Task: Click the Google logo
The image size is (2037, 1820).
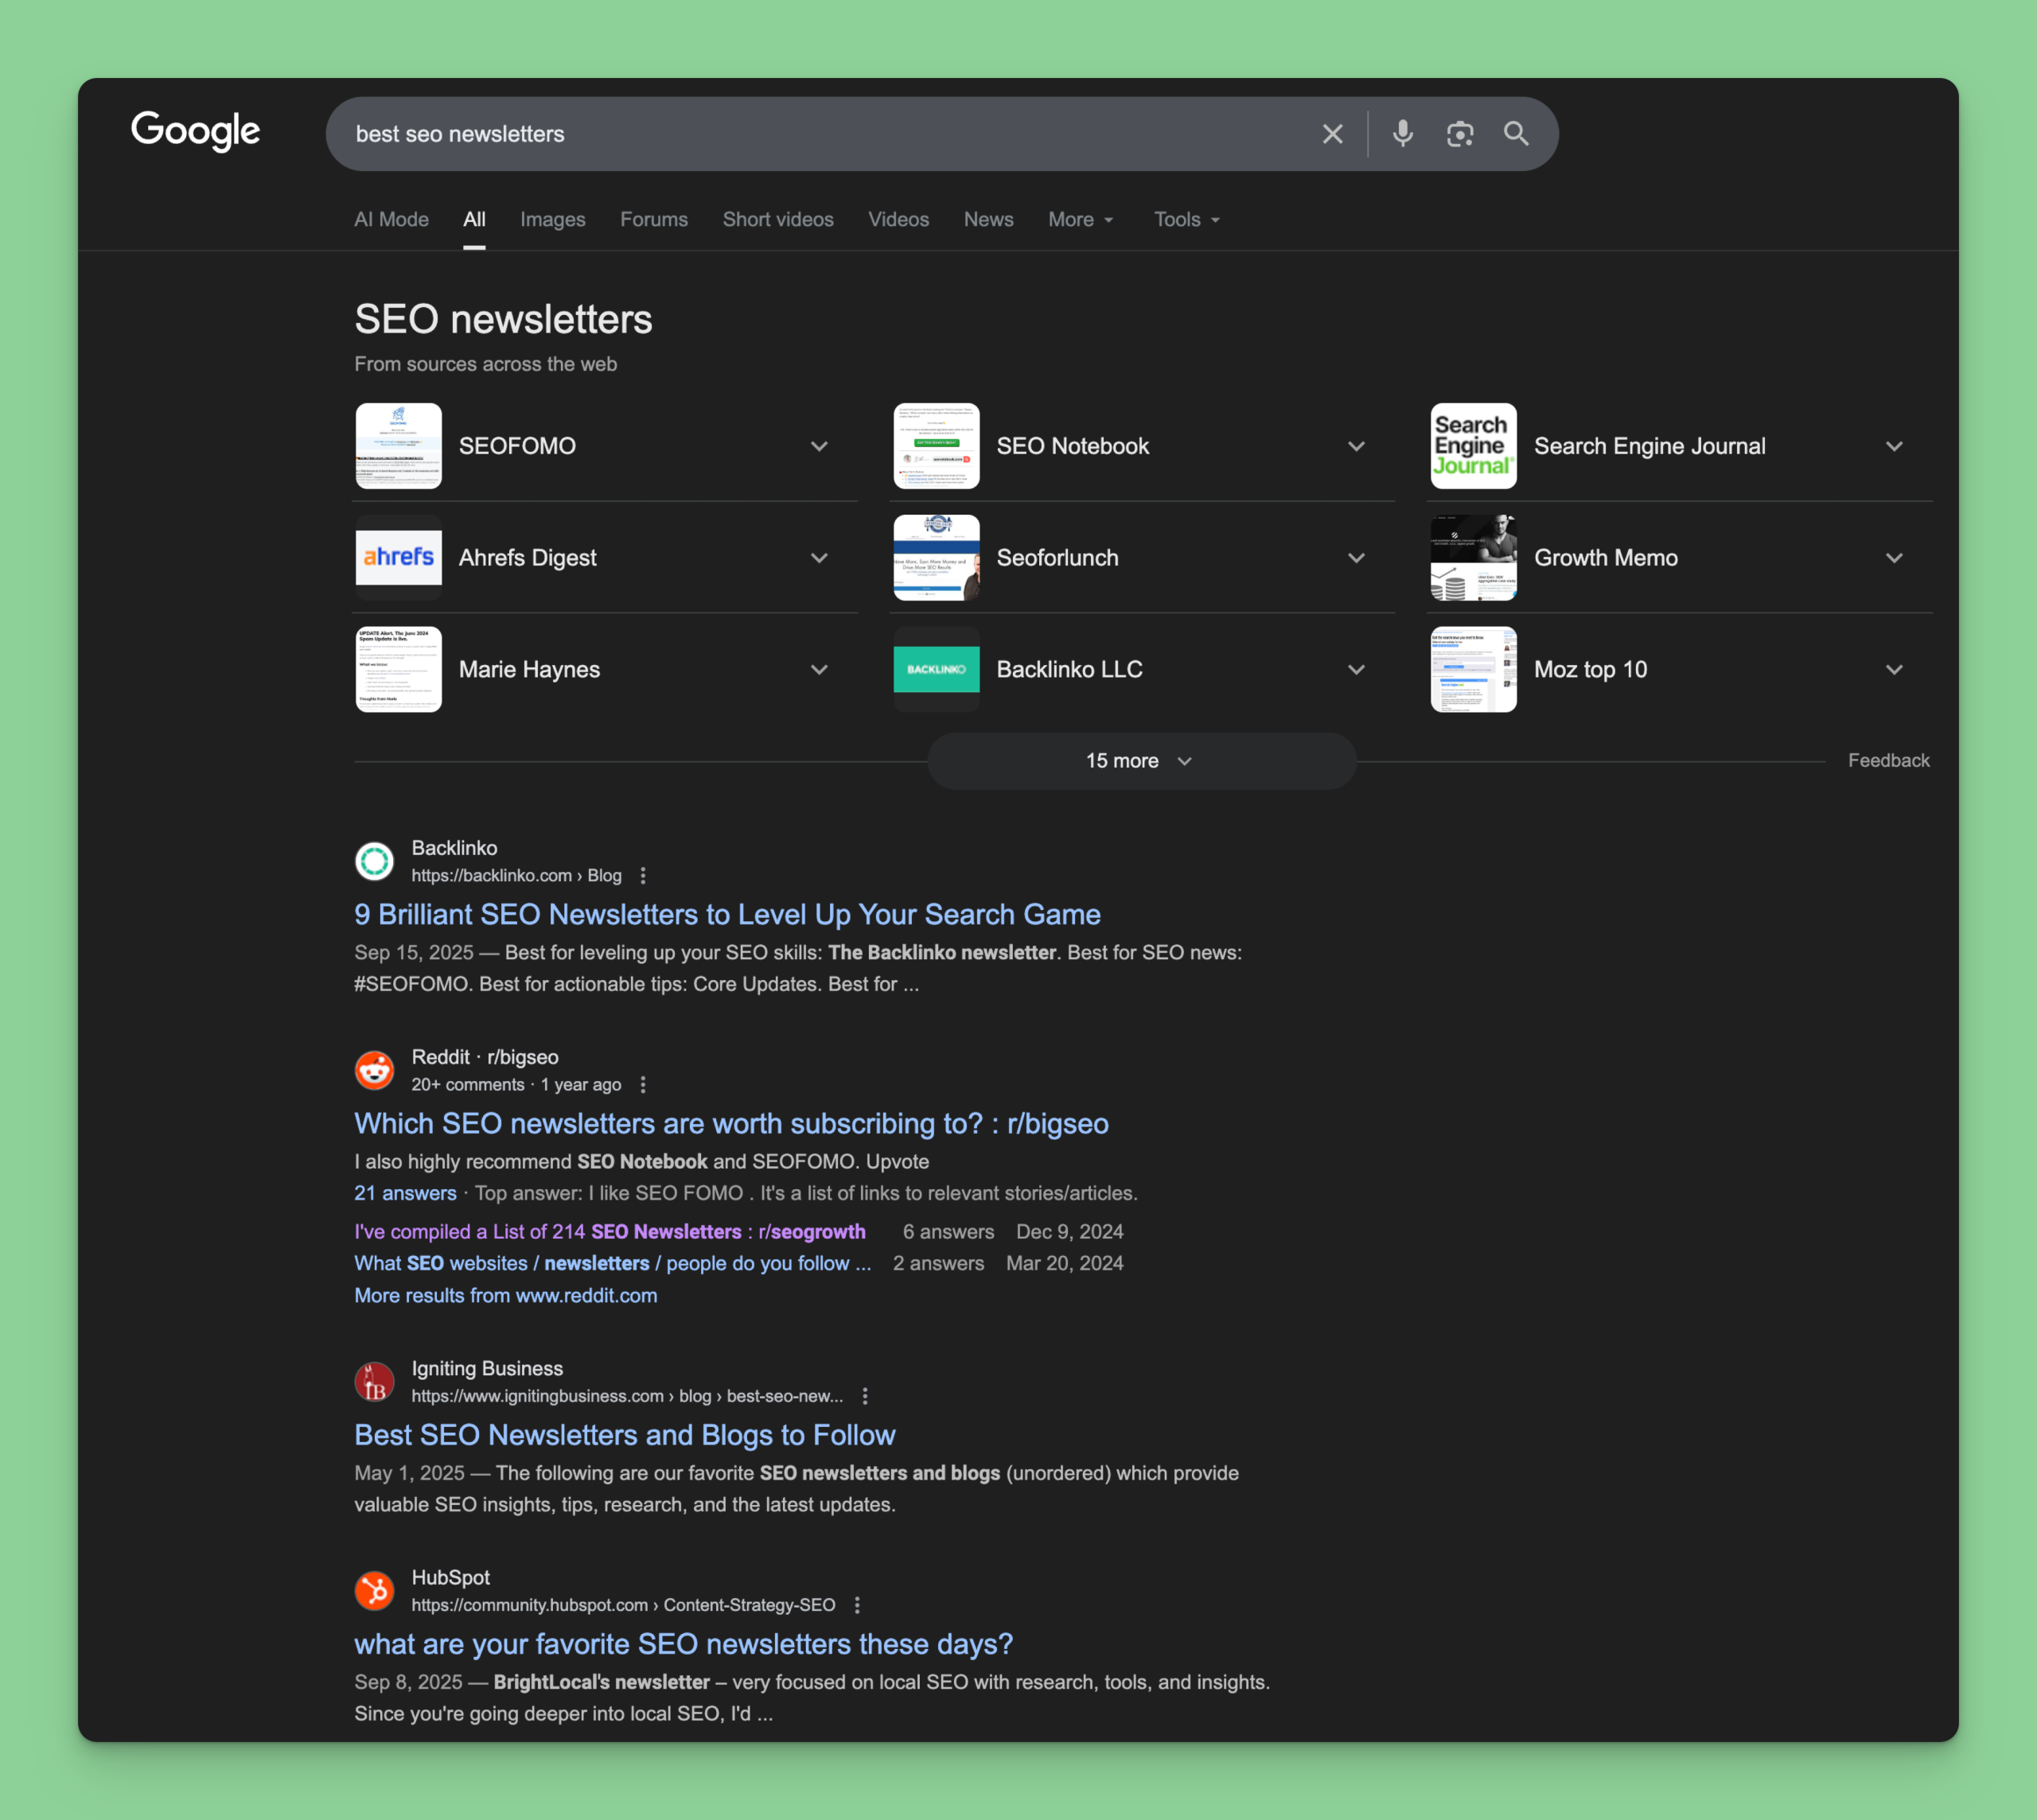Action: point(196,131)
